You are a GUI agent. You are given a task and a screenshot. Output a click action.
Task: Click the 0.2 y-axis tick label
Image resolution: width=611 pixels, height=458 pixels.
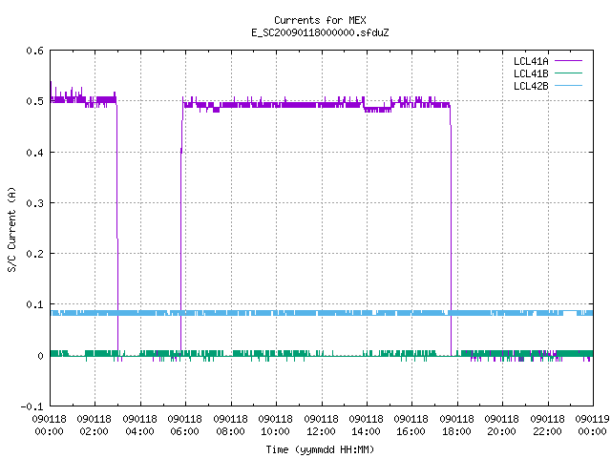(x=34, y=254)
